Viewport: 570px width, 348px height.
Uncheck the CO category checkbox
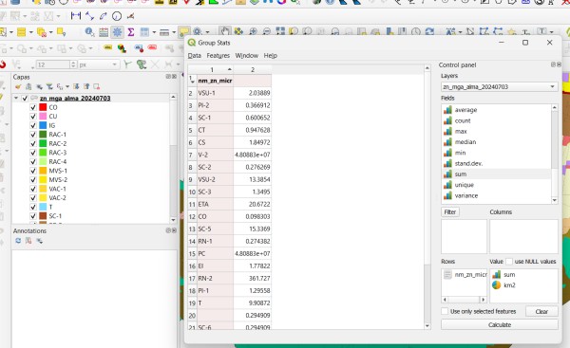click(x=33, y=107)
